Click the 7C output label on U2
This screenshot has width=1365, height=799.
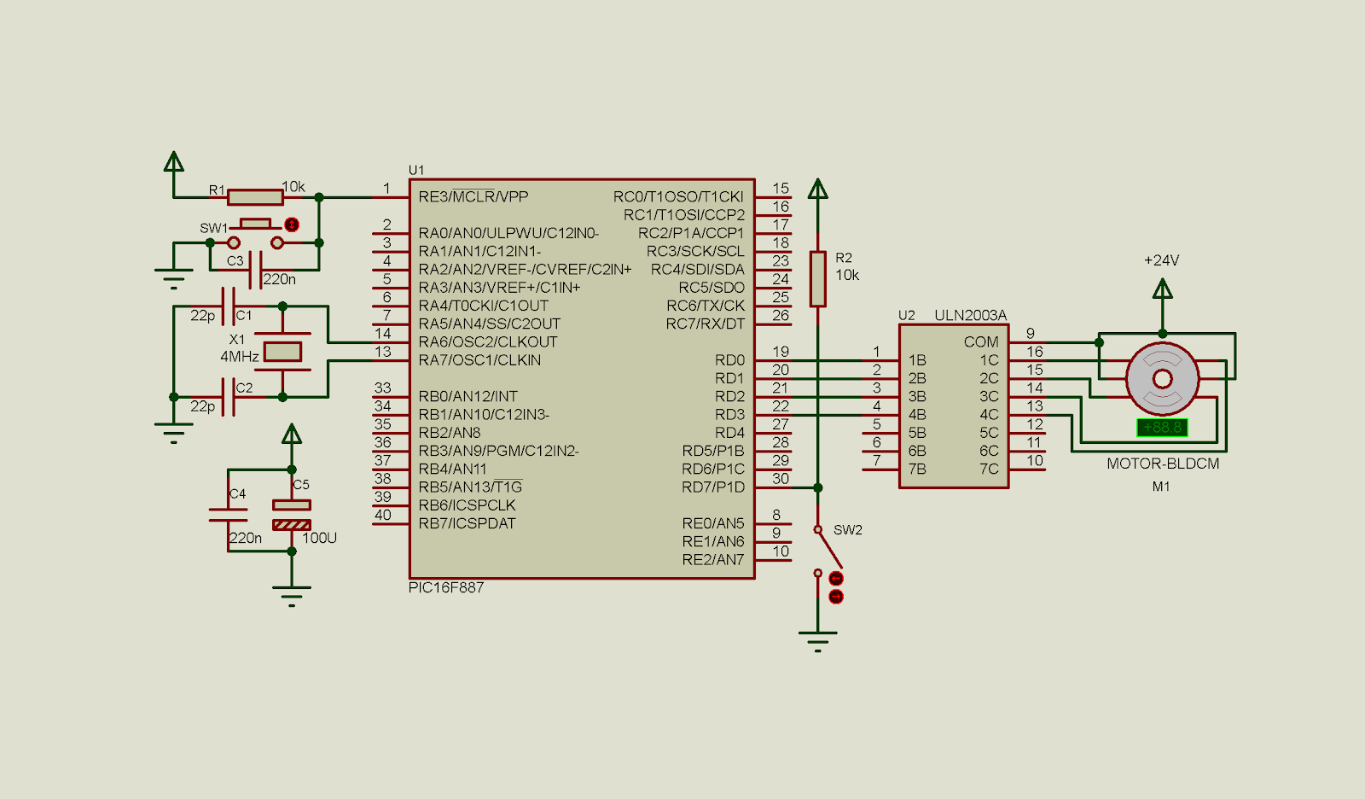[x=989, y=469]
